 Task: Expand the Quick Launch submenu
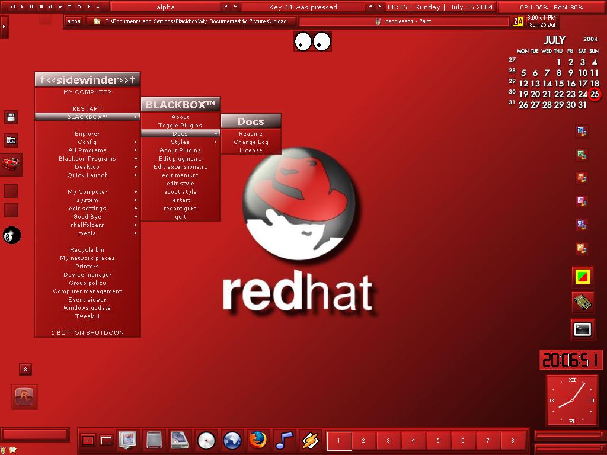pyautogui.click(x=87, y=175)
